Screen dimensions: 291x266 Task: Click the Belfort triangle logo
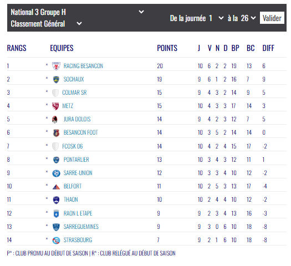(56, 187)
